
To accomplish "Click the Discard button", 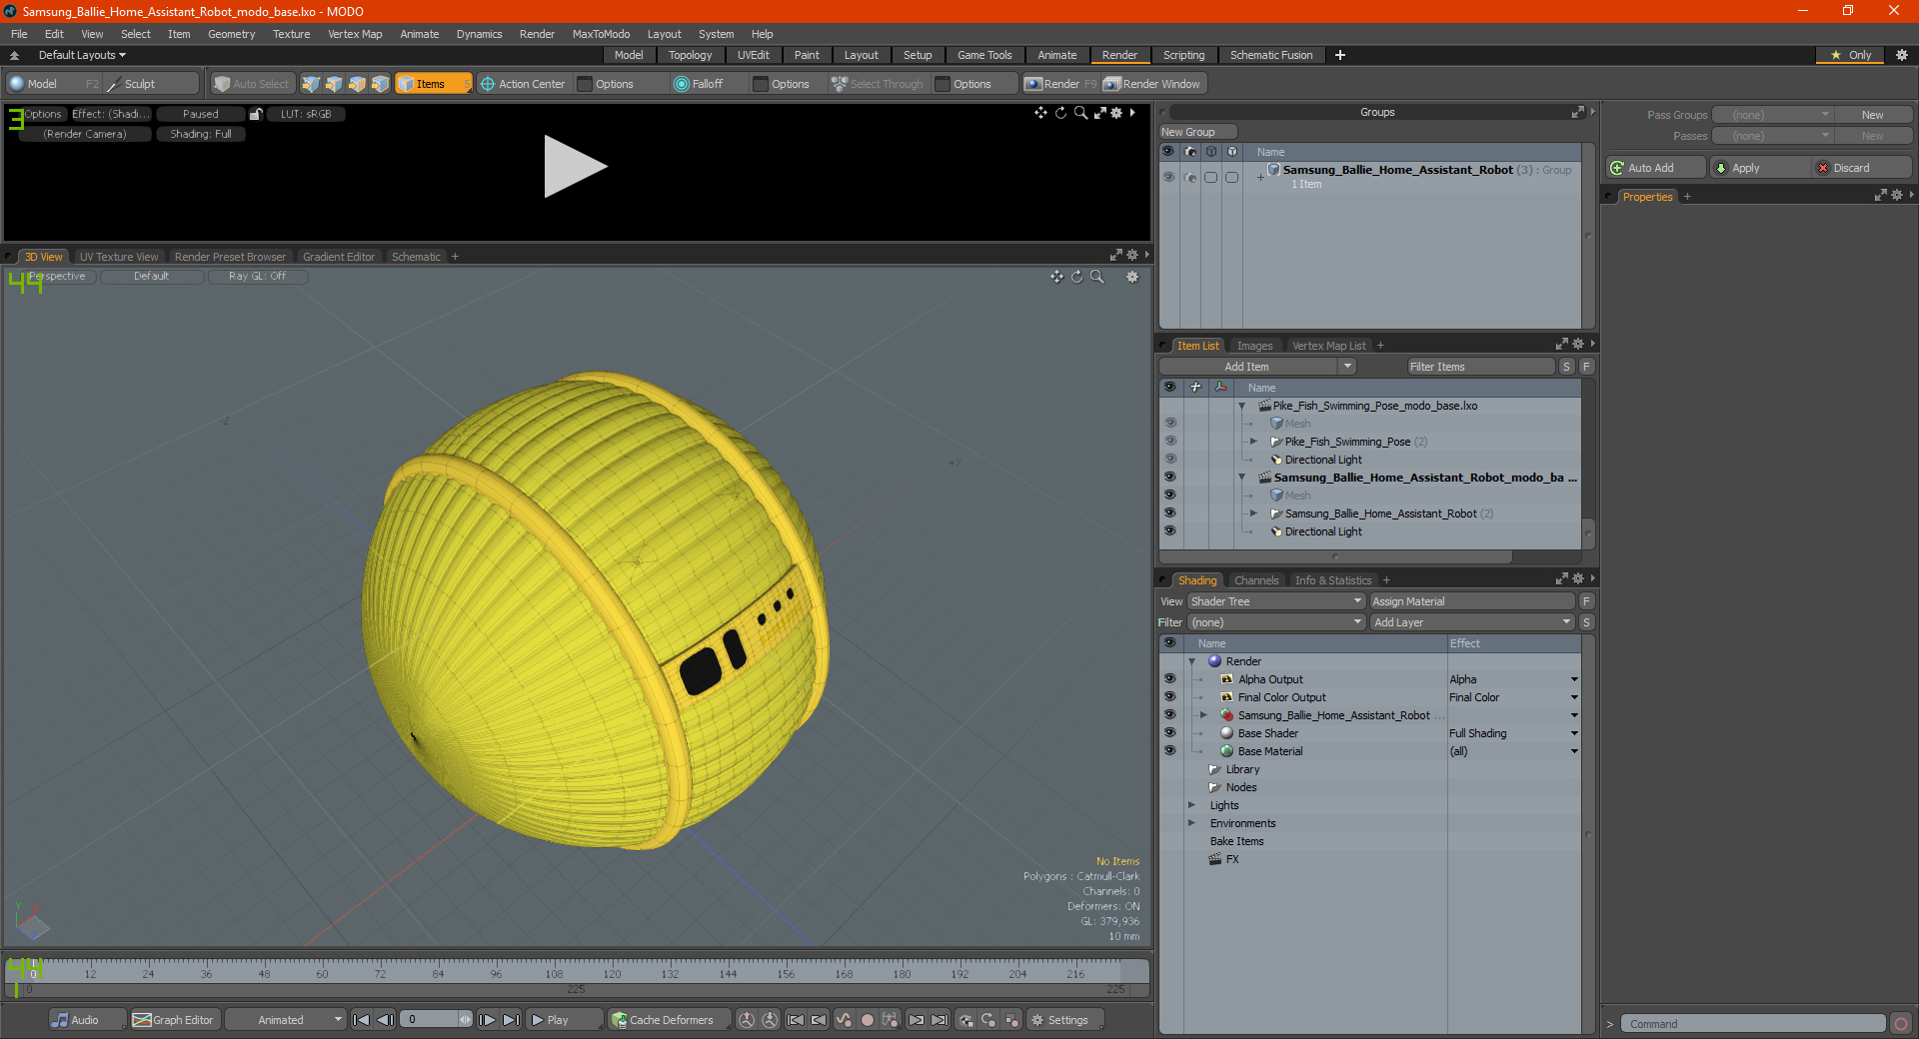I will pyautogui.click(x=1861, y=168).
